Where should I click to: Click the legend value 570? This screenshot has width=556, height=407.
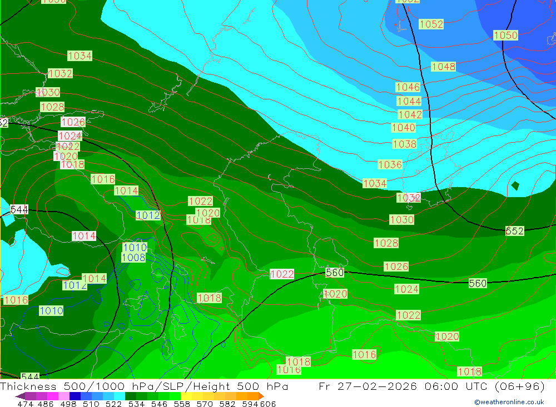(204, 404)
